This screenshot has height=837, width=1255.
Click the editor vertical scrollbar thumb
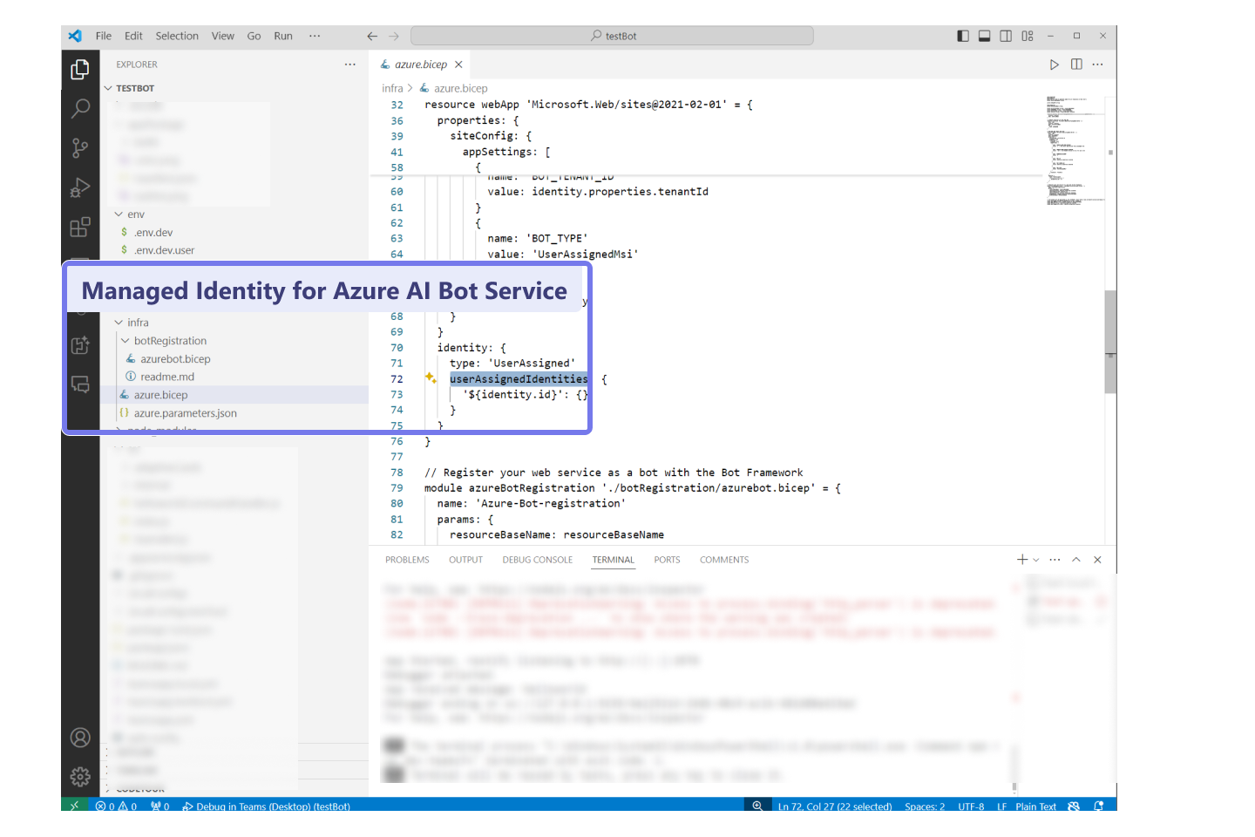tap(1110, 342)
